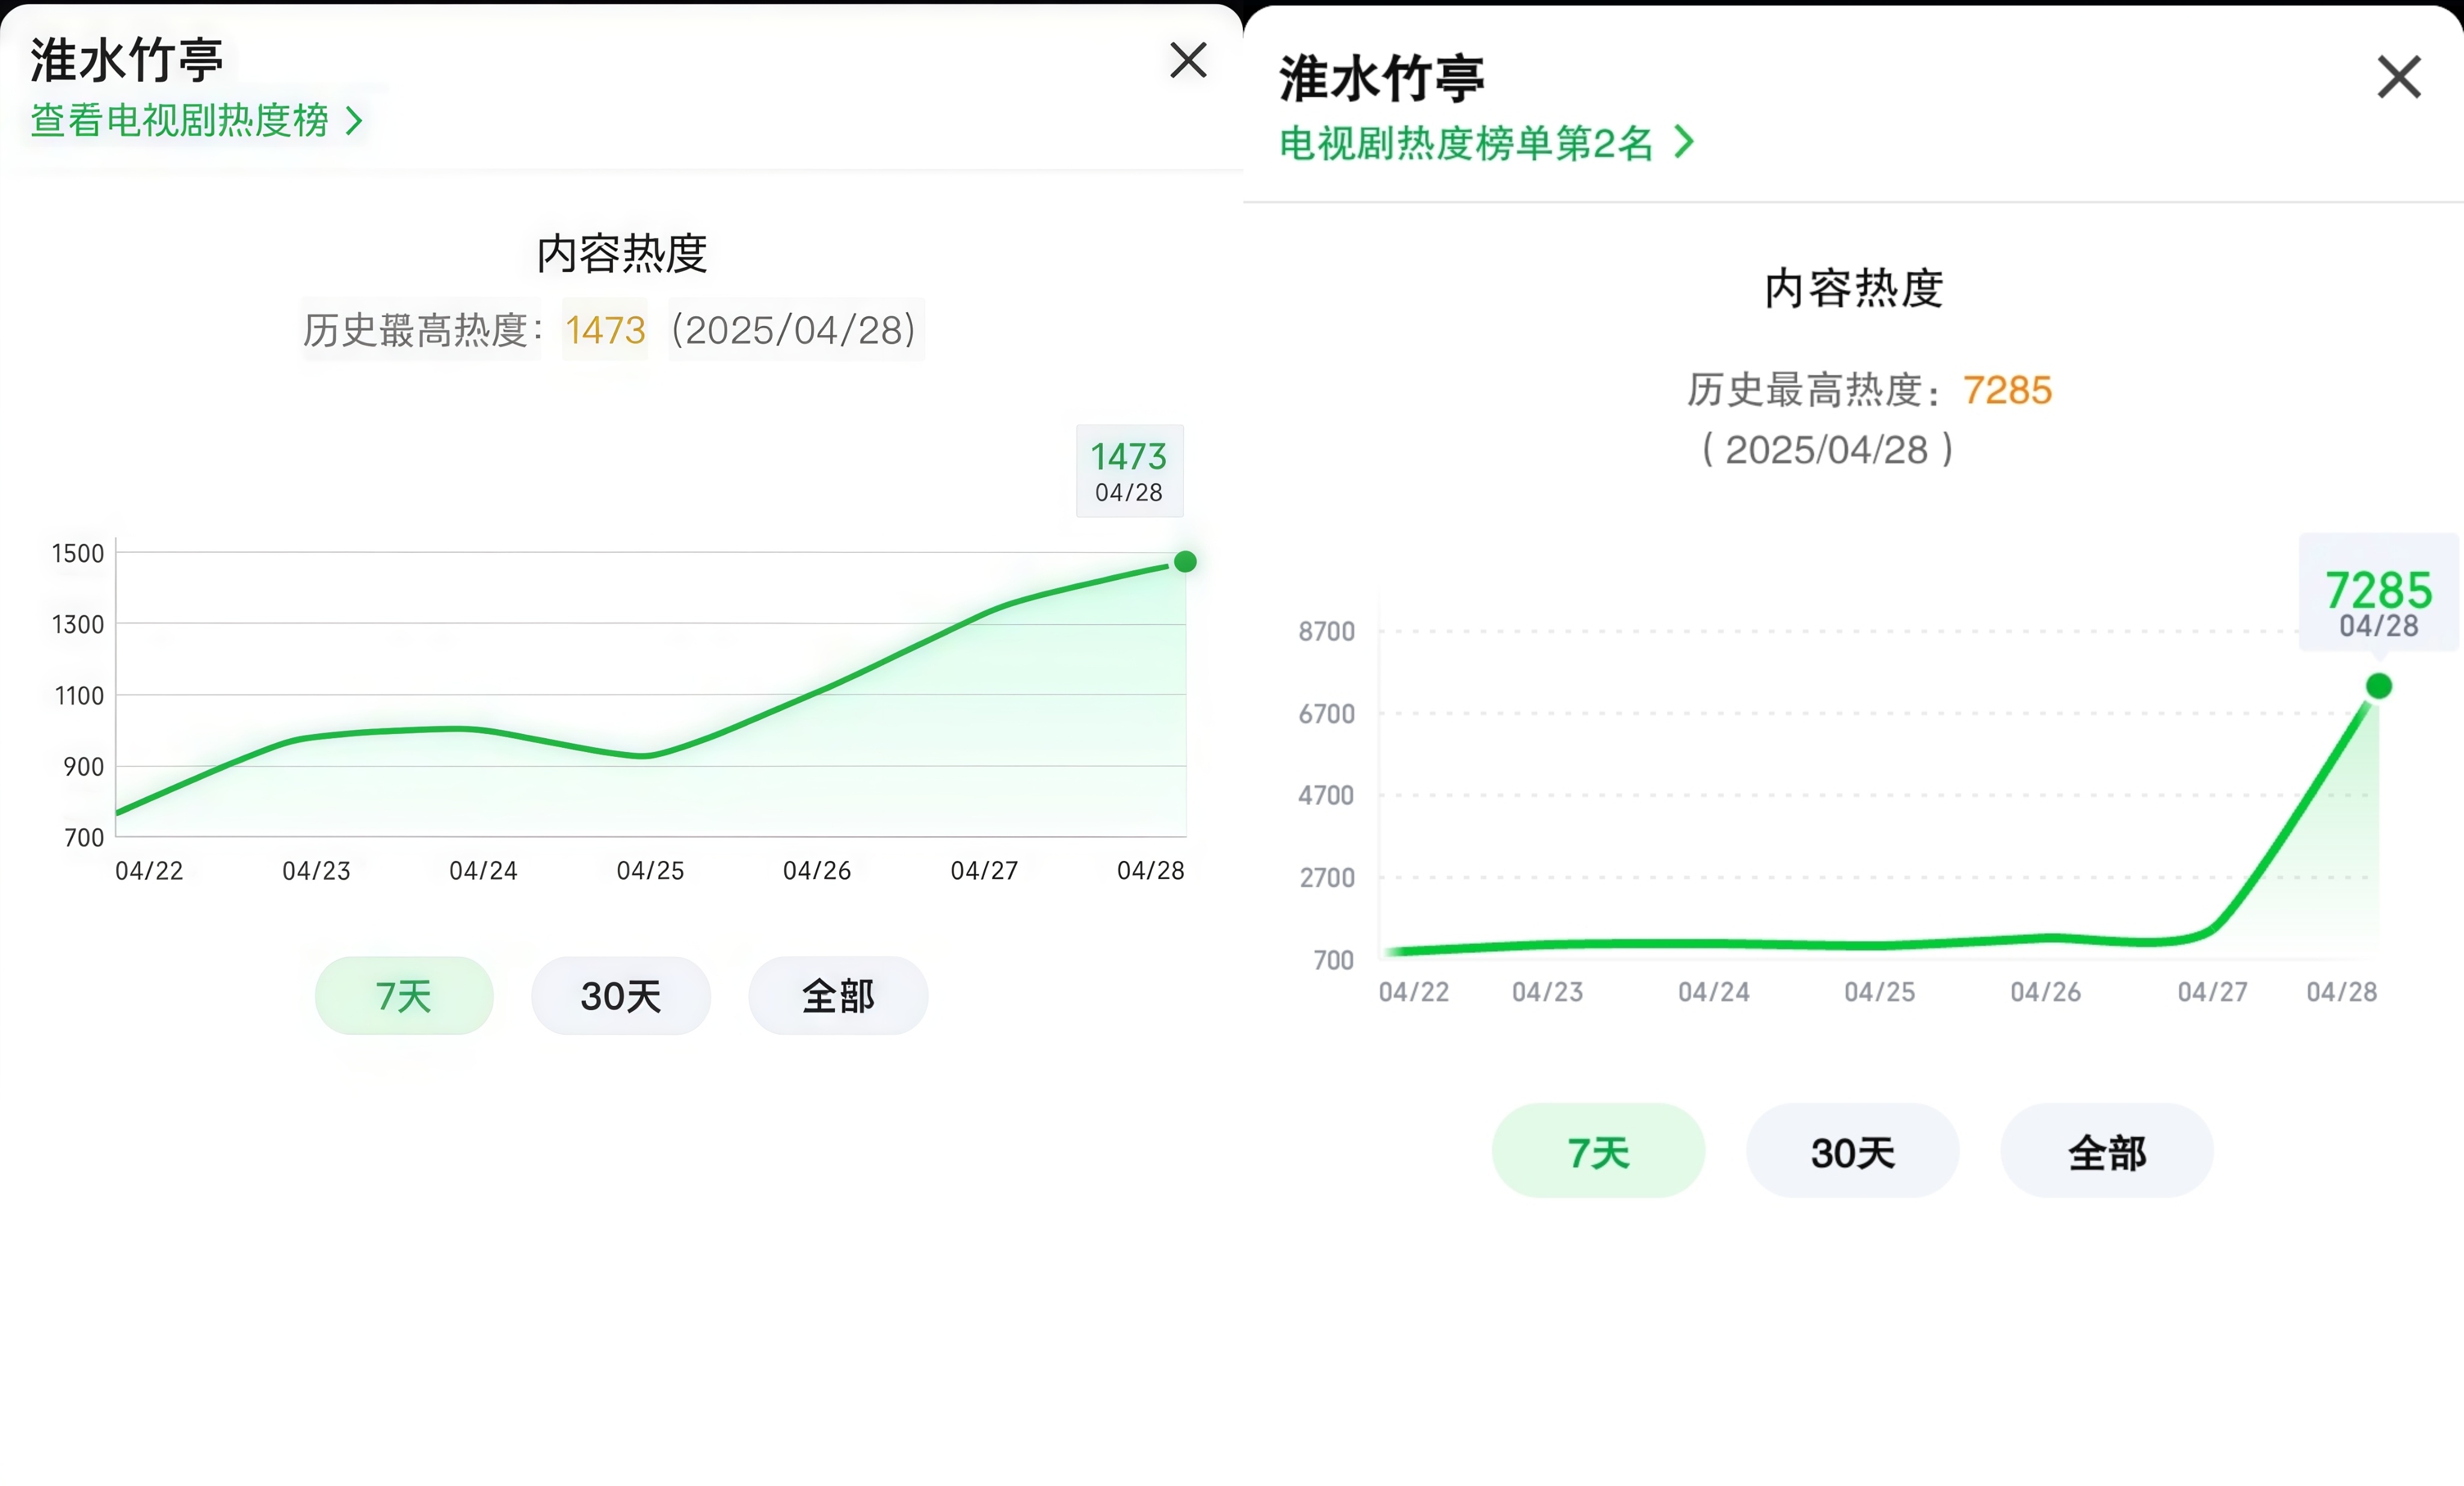
Task: Click 04/27 date on right chart axis
Action: [x=2212, y=992]
